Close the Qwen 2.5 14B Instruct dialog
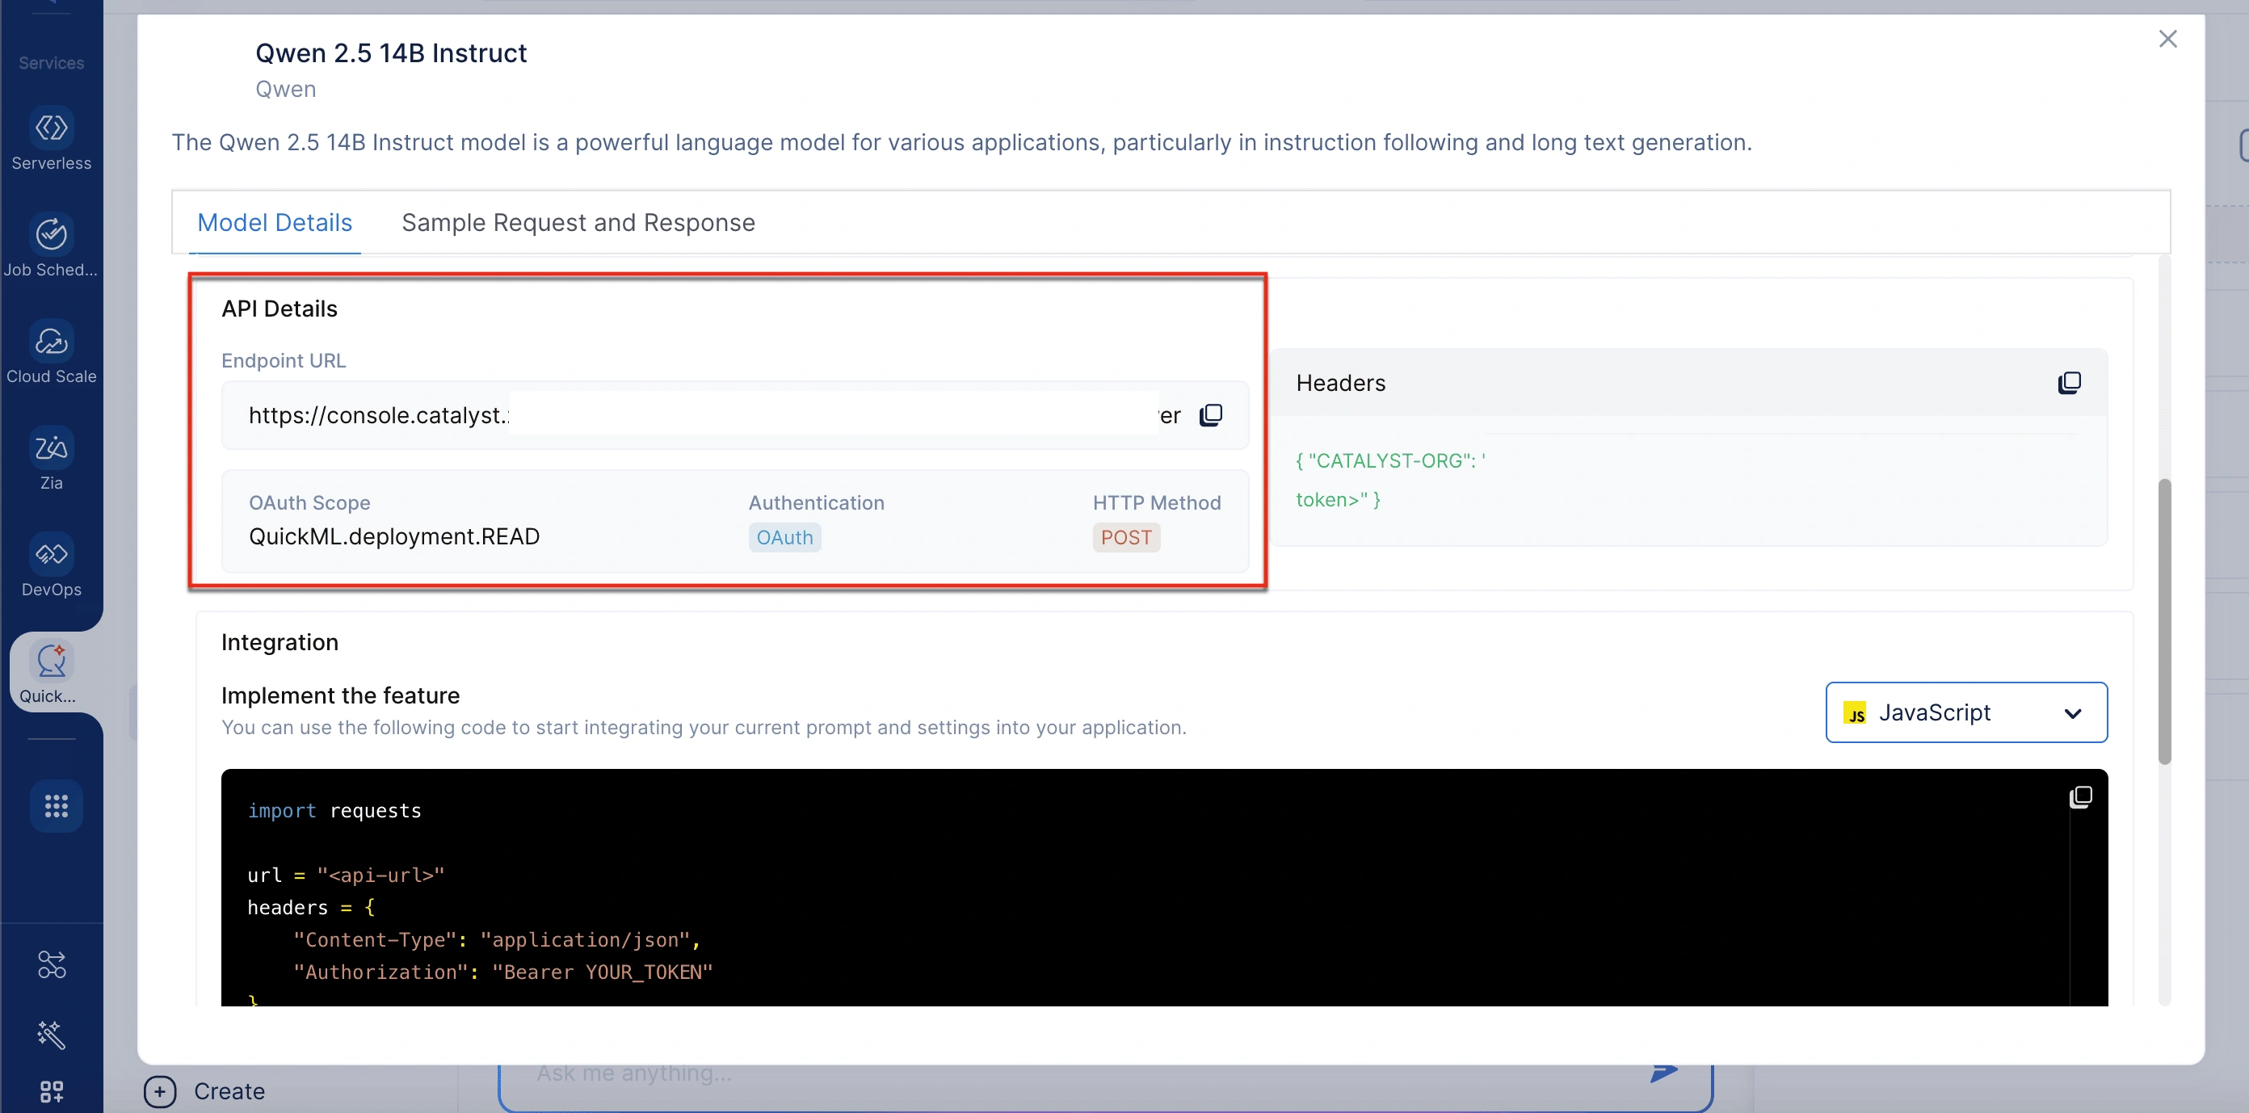 [2167, 40]
